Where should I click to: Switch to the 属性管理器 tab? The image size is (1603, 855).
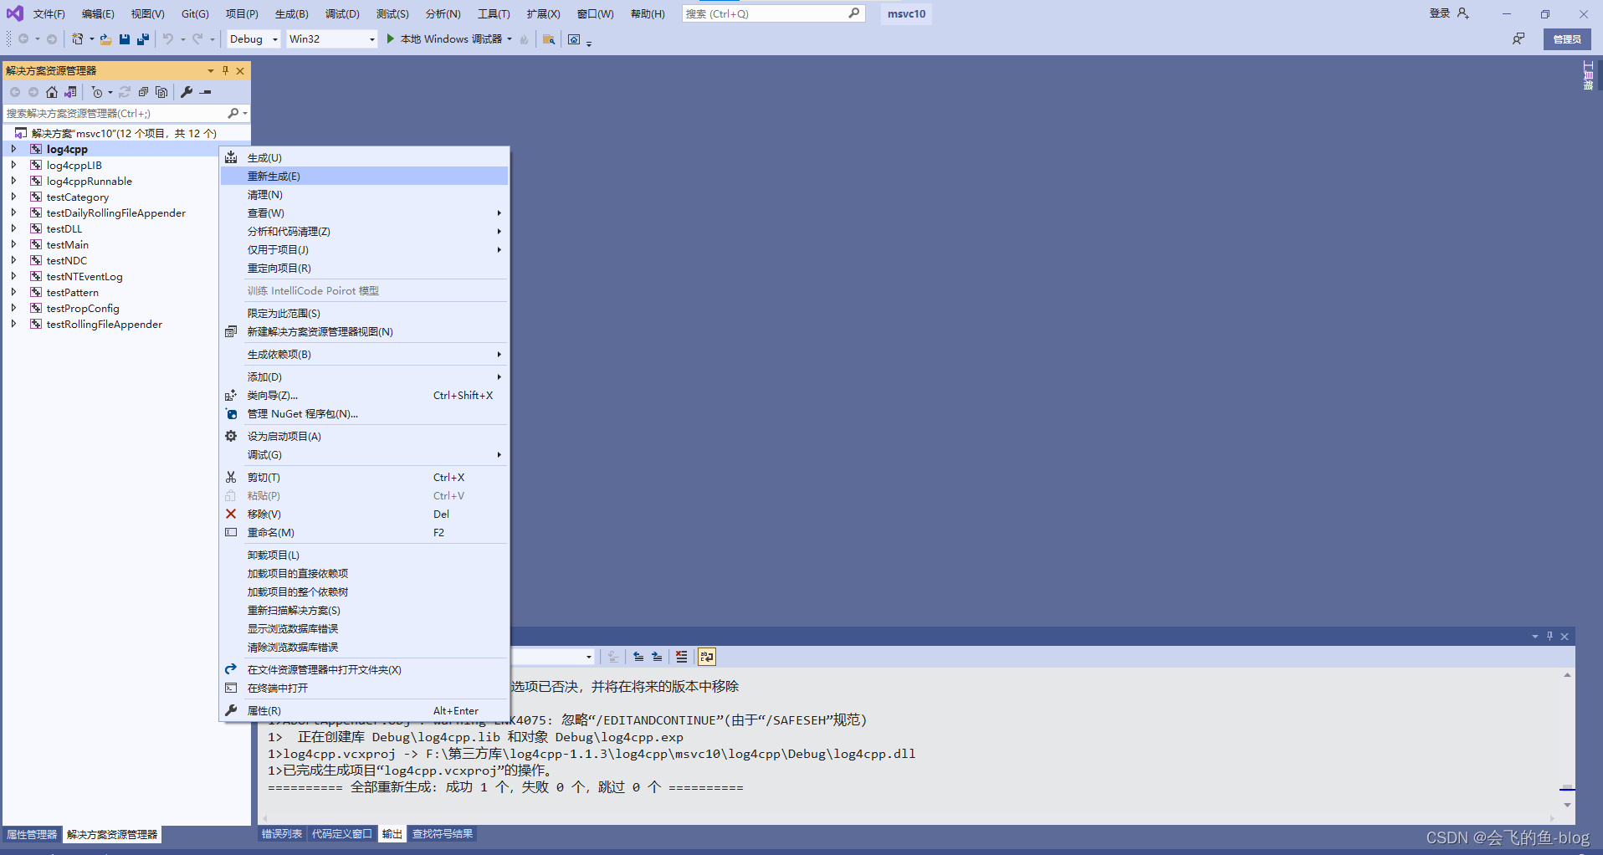[x=32, y=834]
